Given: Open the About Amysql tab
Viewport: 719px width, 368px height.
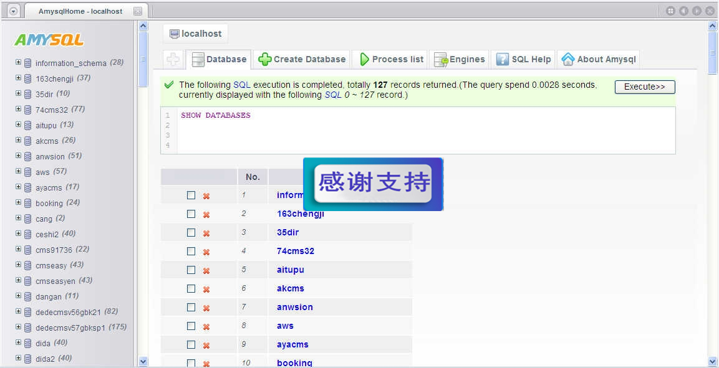Looking at the screenshot, I should tap(599, 60).
